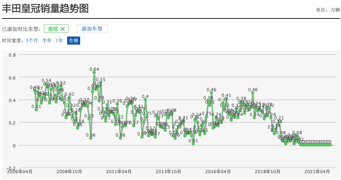Click the data point labeled 0.42
Viewport: 341px width, 180px height.
[x=69, y=97]
